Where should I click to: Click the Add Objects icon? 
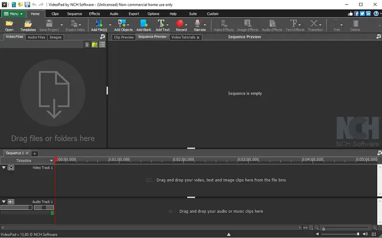(122, 23)
